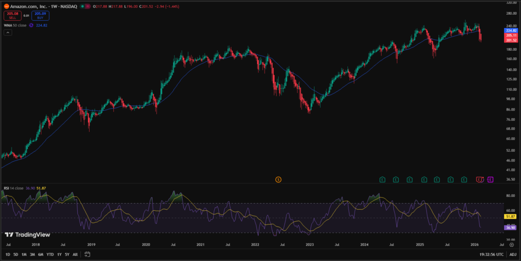521x261 pixels.
Task: Collapse the indicator legend with the chevron
Action: pos(8,32)
